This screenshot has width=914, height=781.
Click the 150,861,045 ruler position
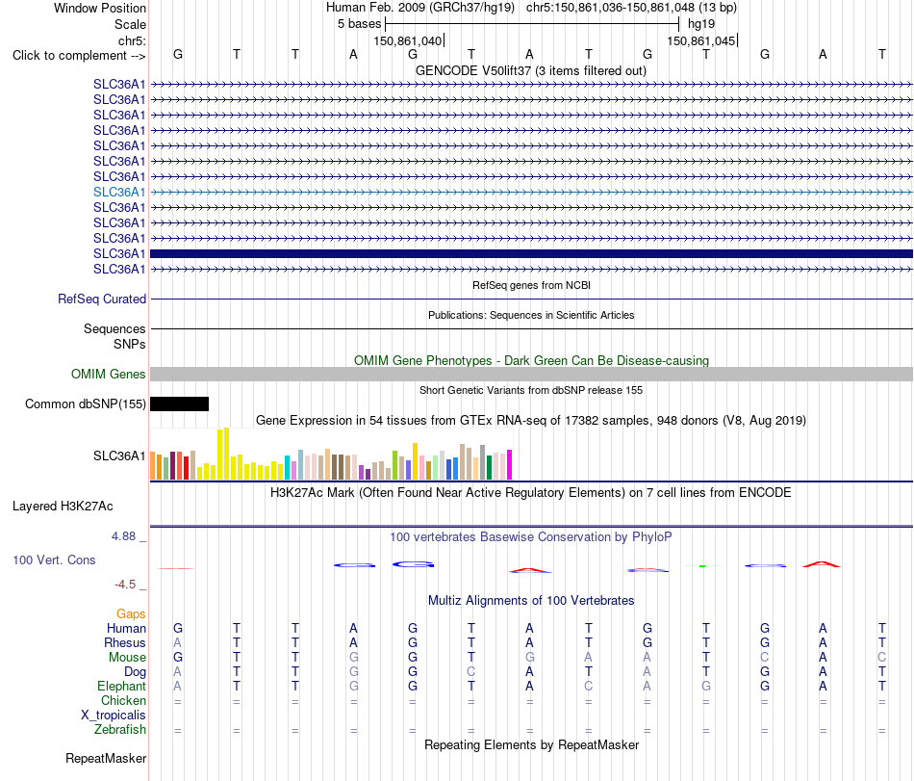click(701, 40)
